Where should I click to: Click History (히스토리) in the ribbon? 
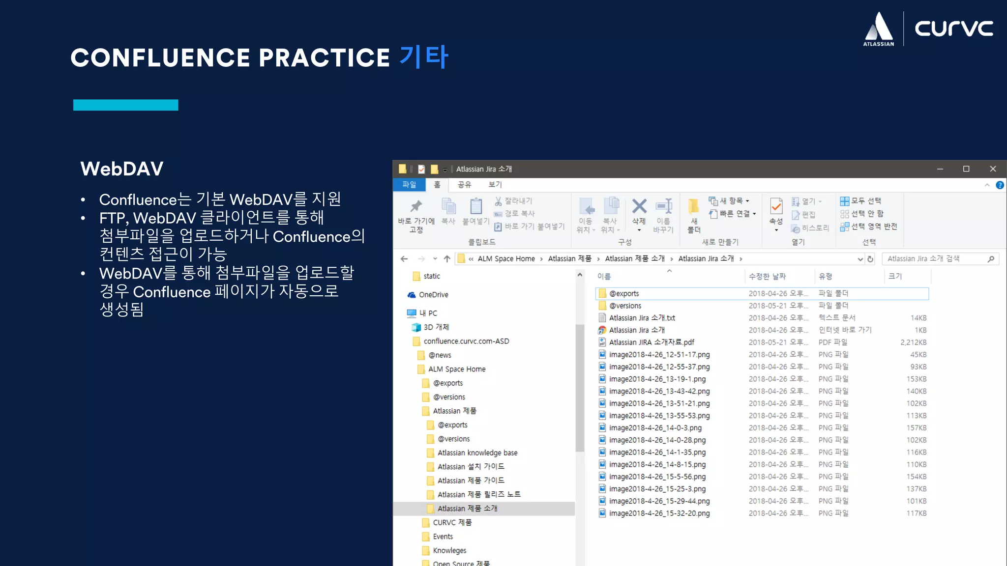tap(810, 228)
